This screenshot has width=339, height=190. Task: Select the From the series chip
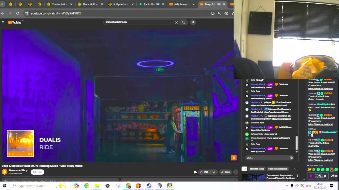(257, 169)
